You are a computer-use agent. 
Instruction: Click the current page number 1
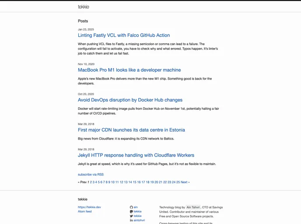[88, 182]
